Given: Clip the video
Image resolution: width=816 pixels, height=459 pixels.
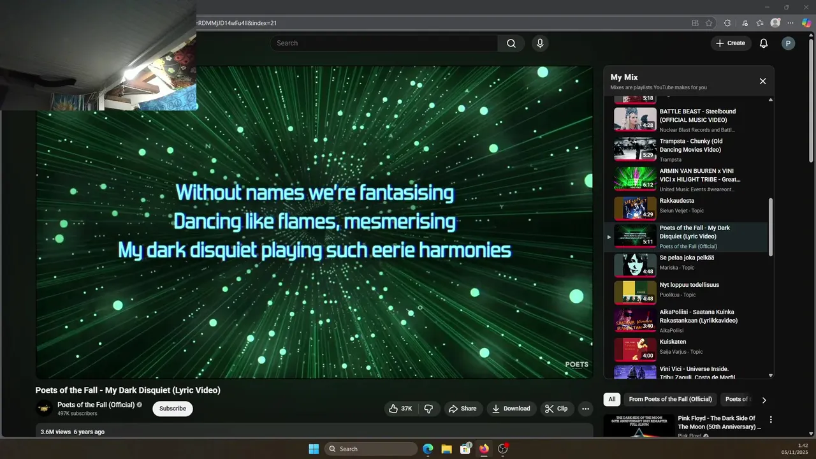Looking at the screenshot, I should (556, 409).
